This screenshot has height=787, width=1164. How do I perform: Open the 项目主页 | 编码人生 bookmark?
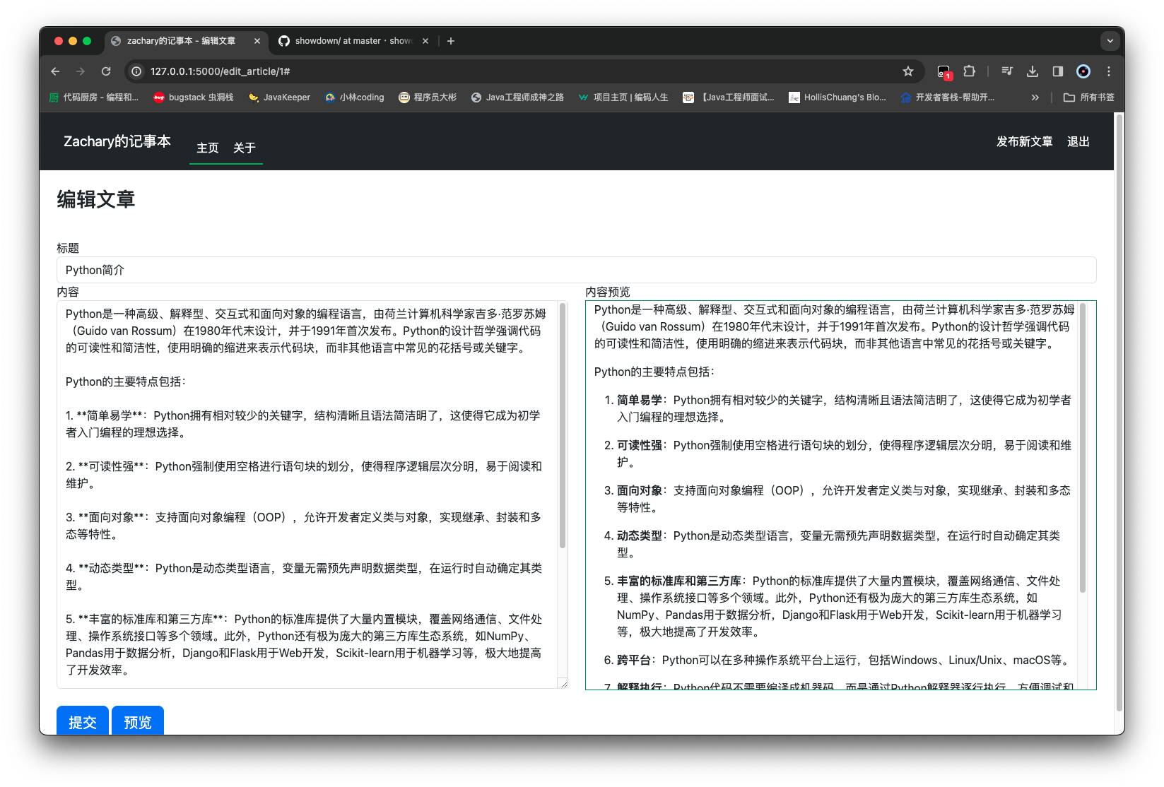623,97
